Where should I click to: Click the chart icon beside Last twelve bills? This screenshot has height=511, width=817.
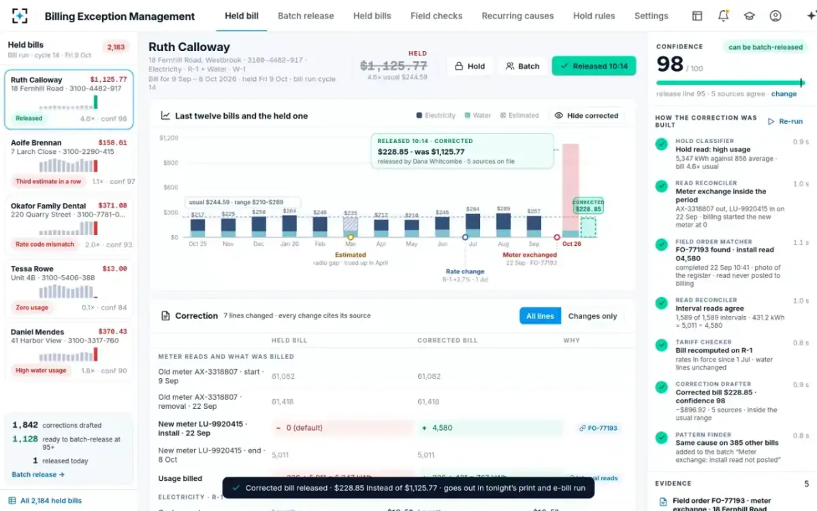tap(165, 116)
